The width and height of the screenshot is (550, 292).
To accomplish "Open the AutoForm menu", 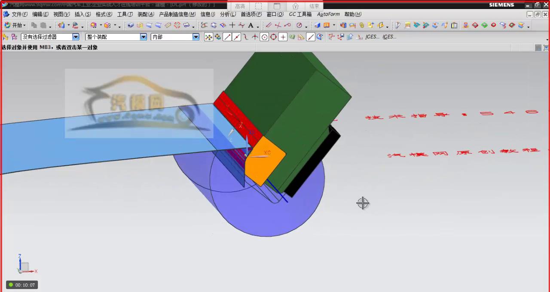I will (x=328, y=14).
